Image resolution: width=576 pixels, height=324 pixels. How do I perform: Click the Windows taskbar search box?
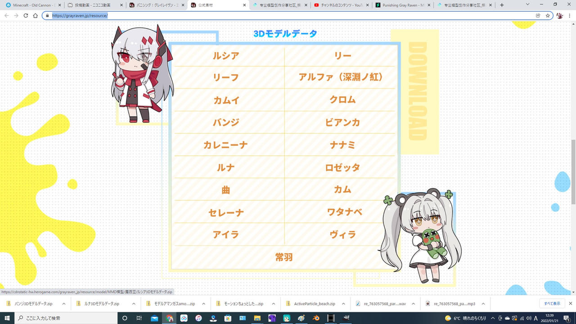[x=65, y=318]
